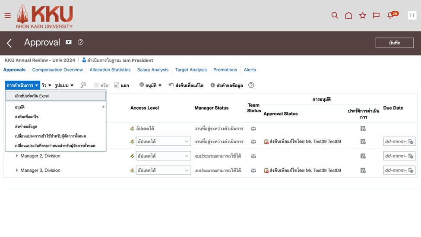Open notifications bell with 29 badge

pos(391,16)
